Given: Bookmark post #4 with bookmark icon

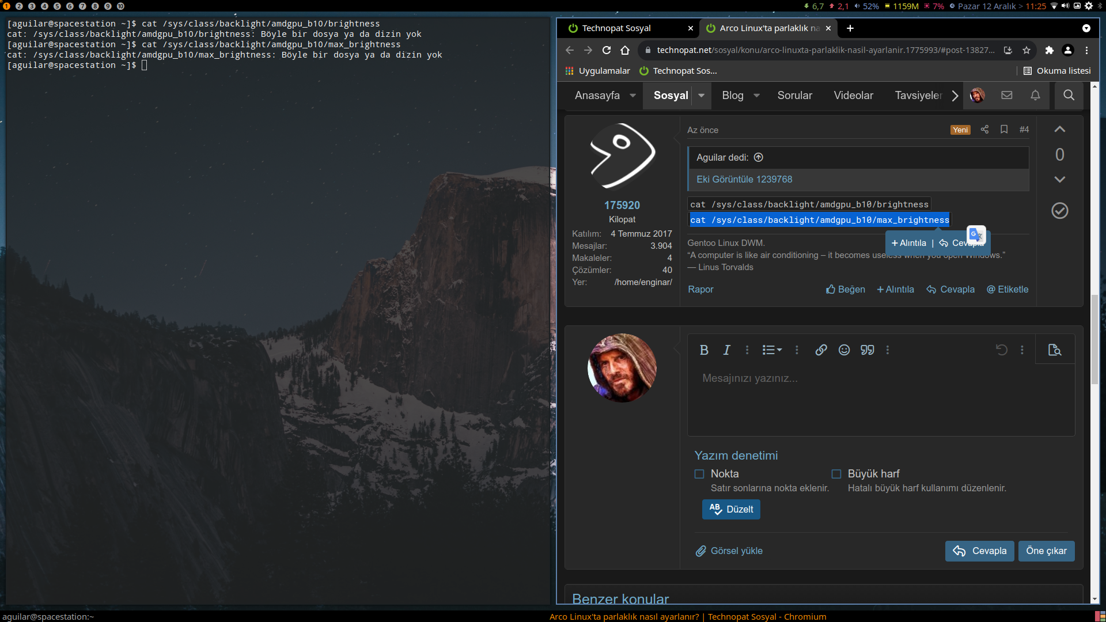Looking at the screenshot, I should (1004, 130).
